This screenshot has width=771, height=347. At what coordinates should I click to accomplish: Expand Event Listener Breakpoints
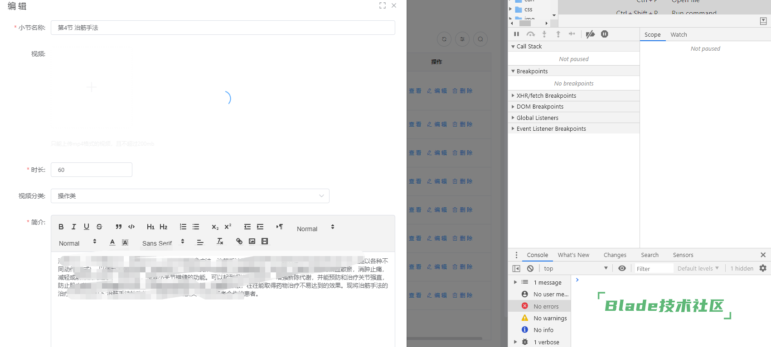point(573,128)
